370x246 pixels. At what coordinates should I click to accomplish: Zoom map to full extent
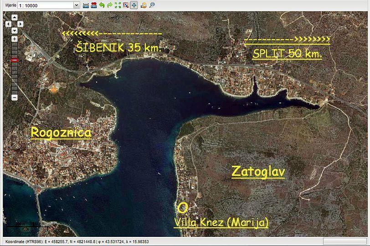tap(118, 5)
